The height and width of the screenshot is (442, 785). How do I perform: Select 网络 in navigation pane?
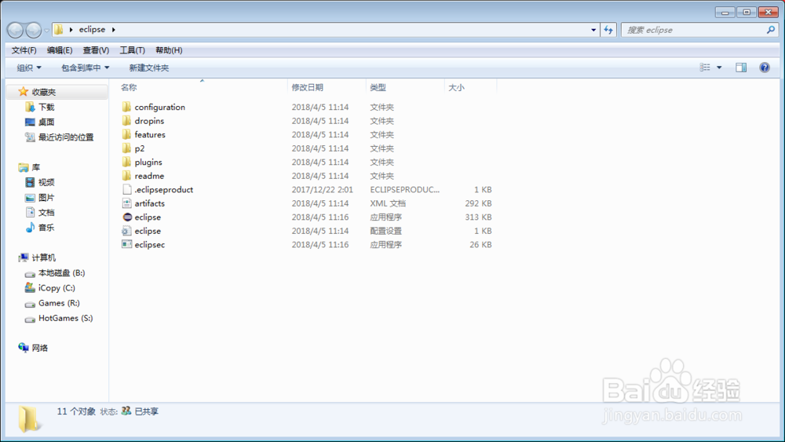[39, 348]
